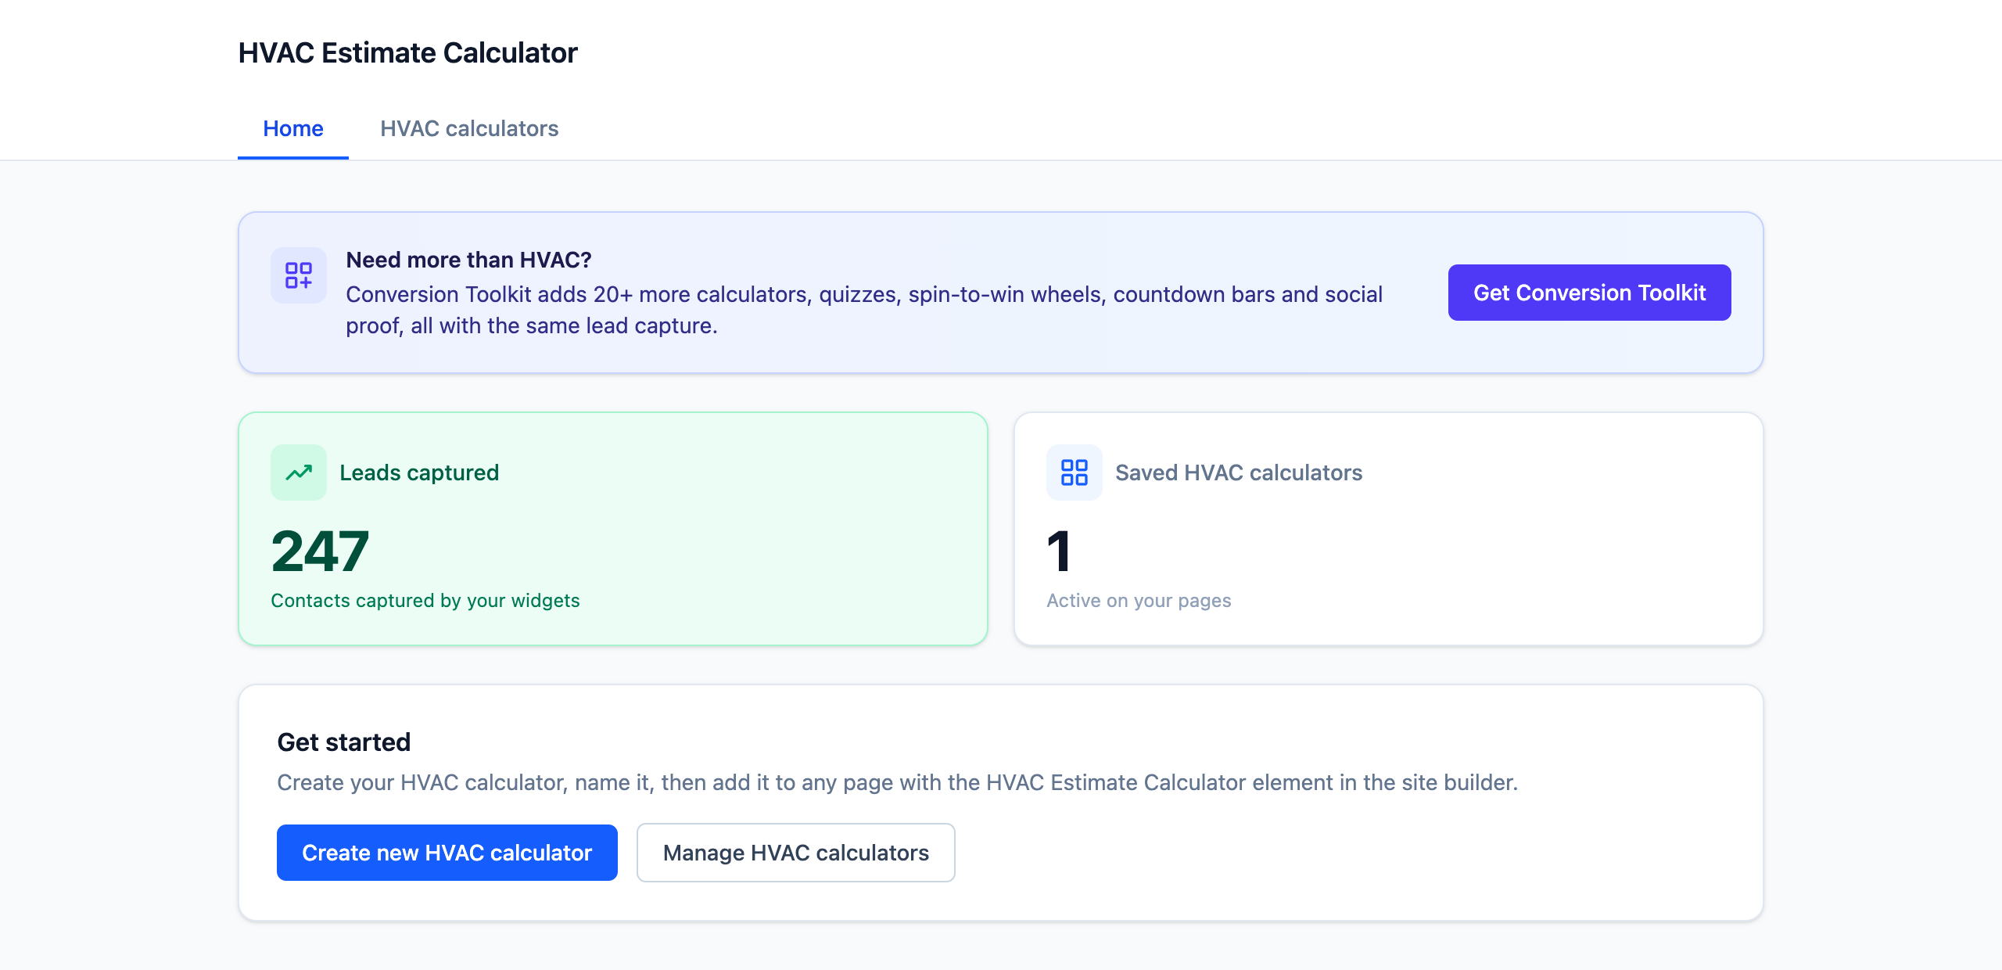Click the saved calculators grid icon
Image resolution: width=2002 pixels, height=970 pixels.
point(1074,472)
